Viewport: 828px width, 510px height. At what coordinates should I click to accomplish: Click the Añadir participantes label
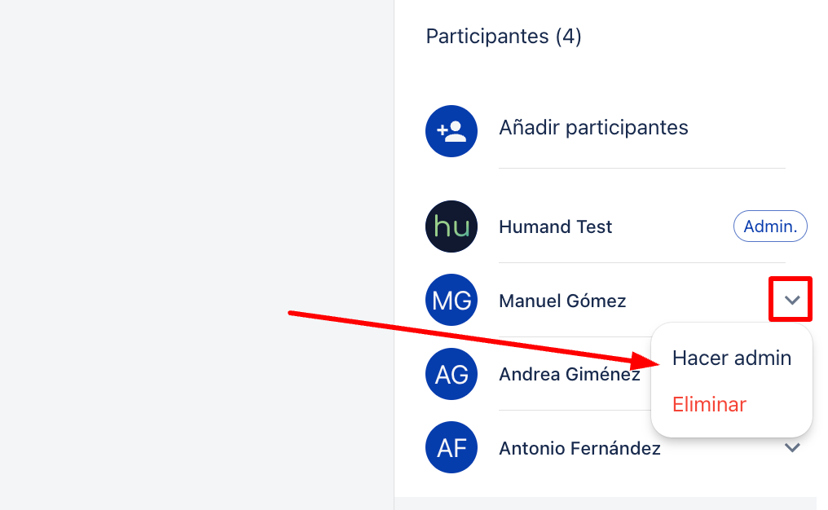click(593, 128)
